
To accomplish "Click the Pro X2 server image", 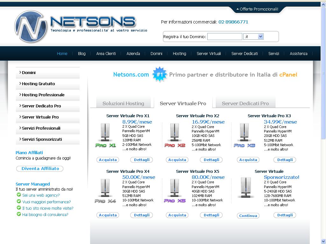I will [175, 135].
